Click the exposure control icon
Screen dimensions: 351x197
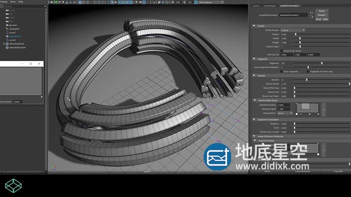[172, 2]
